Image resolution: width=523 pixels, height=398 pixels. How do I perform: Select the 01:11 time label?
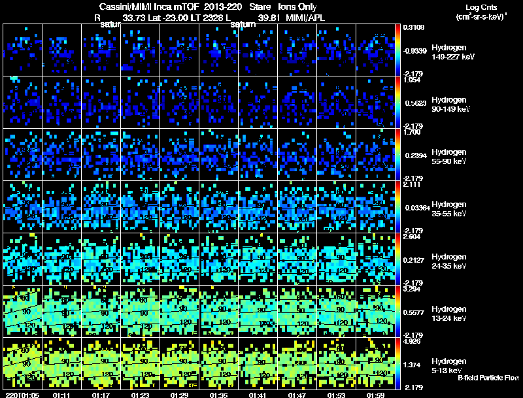tap(61, 395)
